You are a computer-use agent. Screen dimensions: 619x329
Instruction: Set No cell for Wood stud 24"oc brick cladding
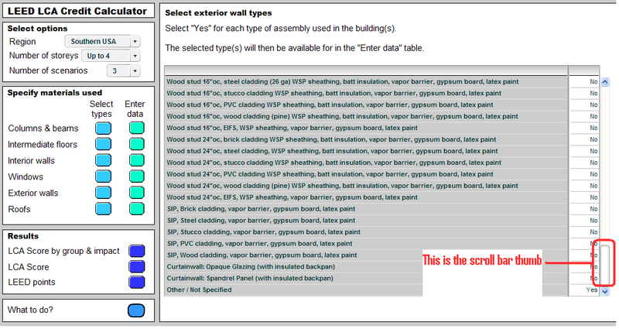[584, 139]
